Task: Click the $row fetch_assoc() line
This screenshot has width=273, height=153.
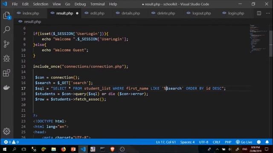Action: pos(70,99)
